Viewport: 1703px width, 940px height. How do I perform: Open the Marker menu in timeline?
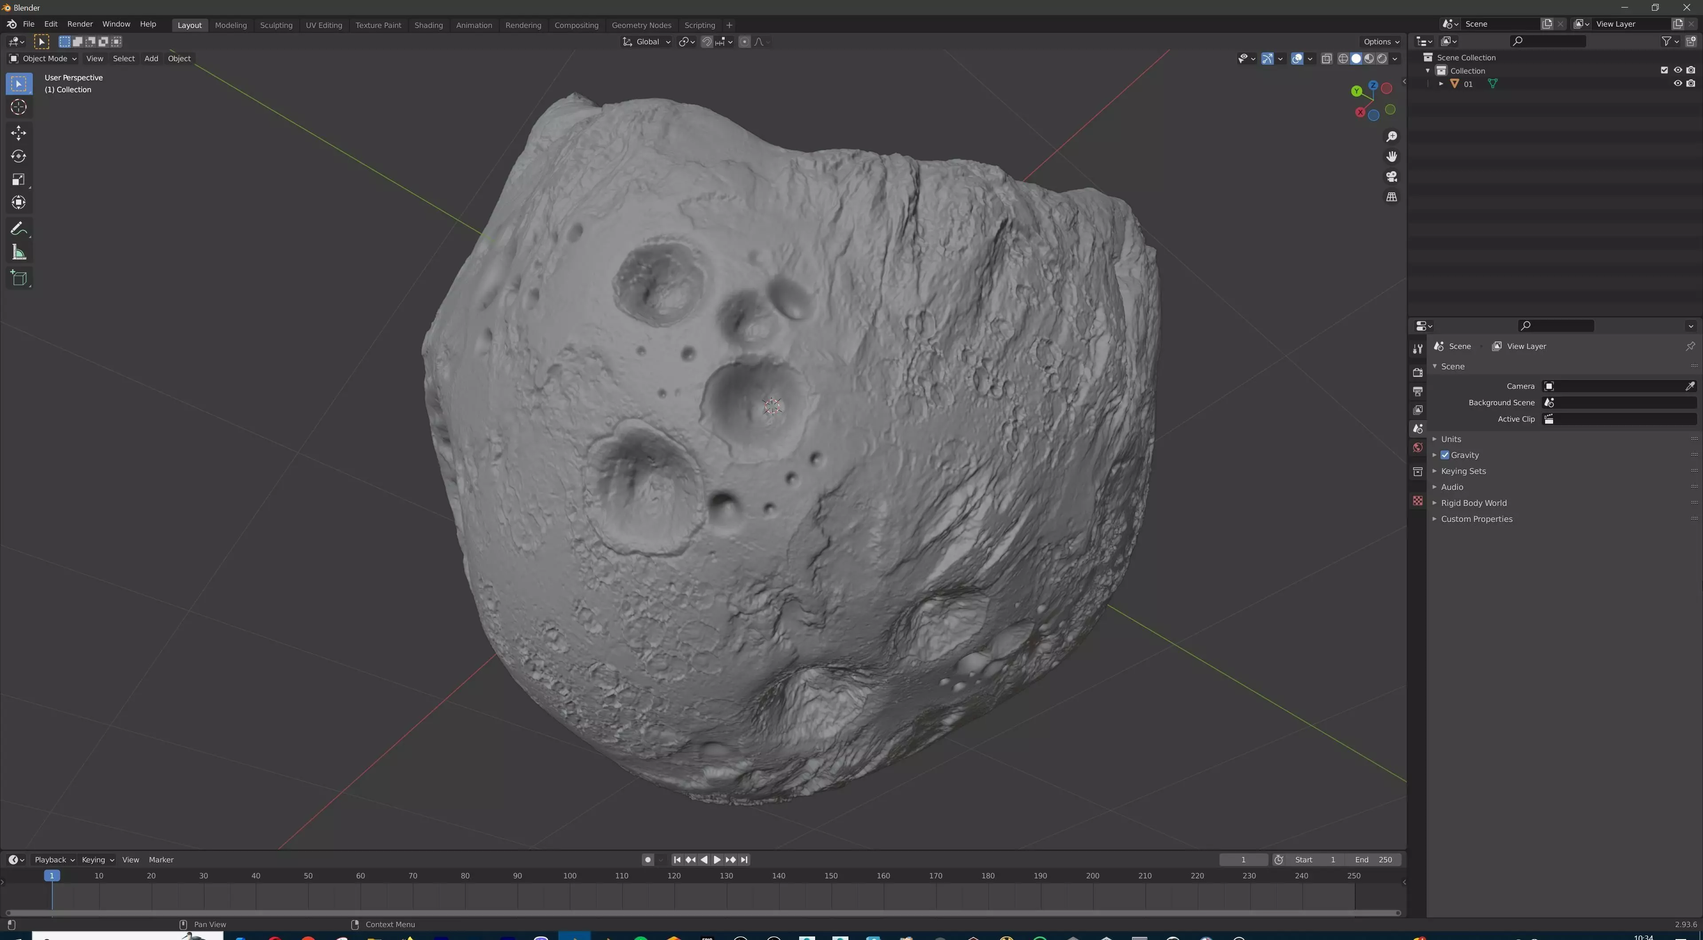[161, 859]
